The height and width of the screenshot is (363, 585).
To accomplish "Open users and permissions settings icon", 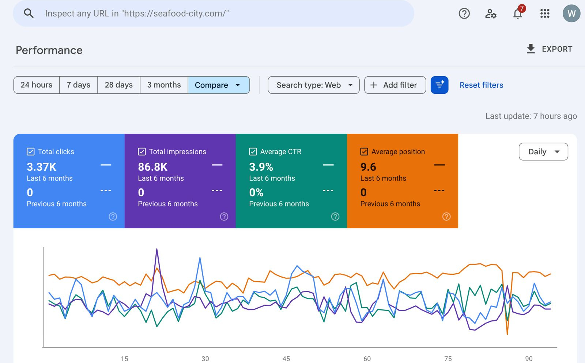I will point(491,13).
